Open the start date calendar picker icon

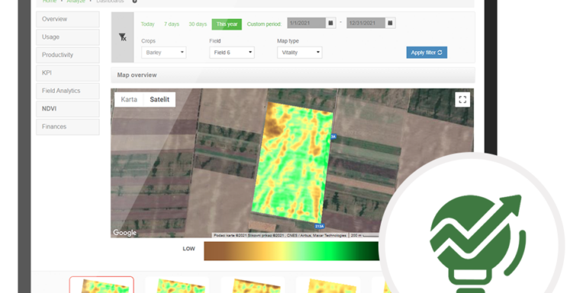tap(330, 23)
